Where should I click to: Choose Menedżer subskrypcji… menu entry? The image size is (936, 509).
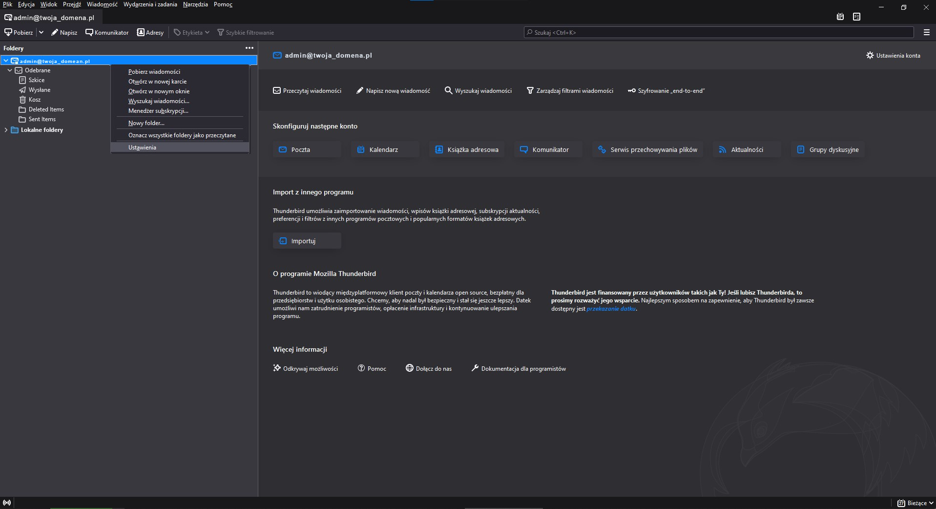pos(180,111)
